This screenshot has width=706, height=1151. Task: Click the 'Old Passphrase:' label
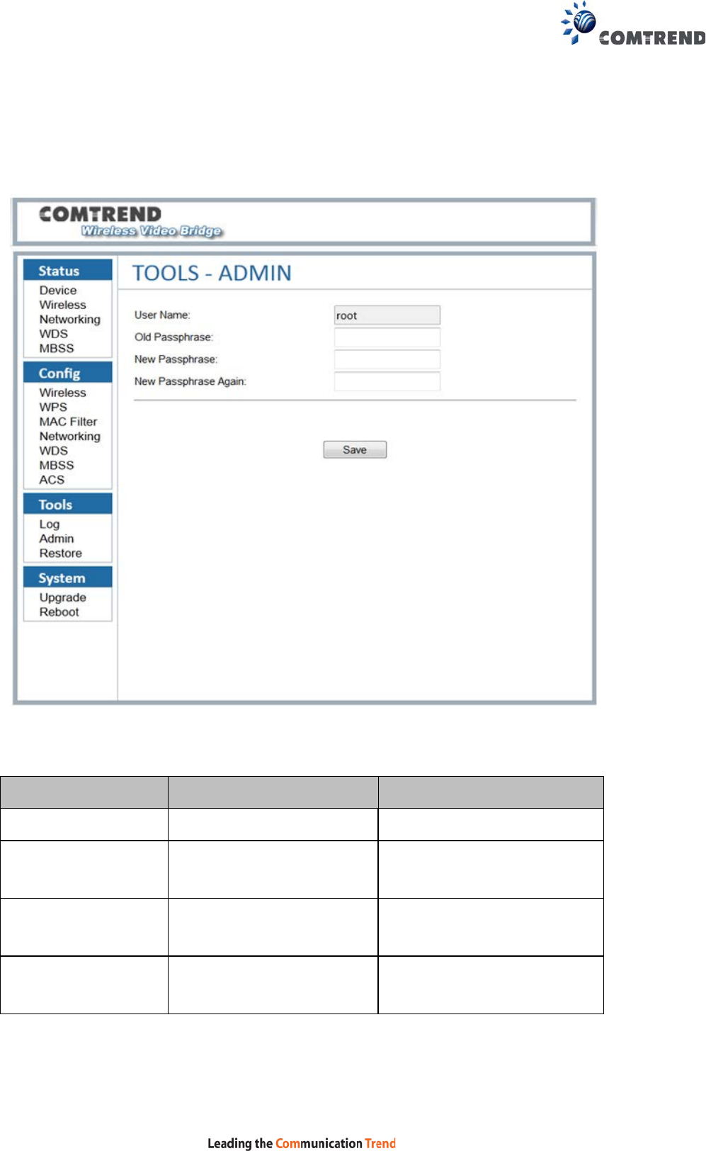point(173,337)
